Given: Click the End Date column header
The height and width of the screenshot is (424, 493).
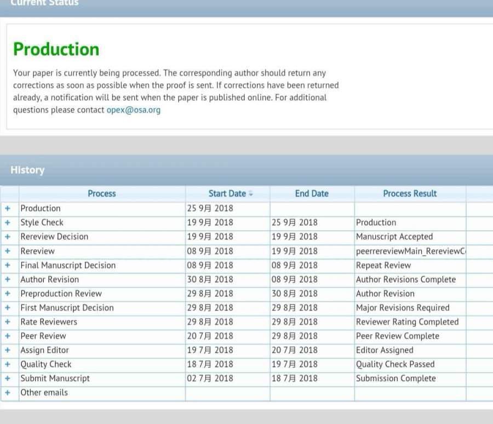Looking at the screenshot, I should click(x=312, y=193).
